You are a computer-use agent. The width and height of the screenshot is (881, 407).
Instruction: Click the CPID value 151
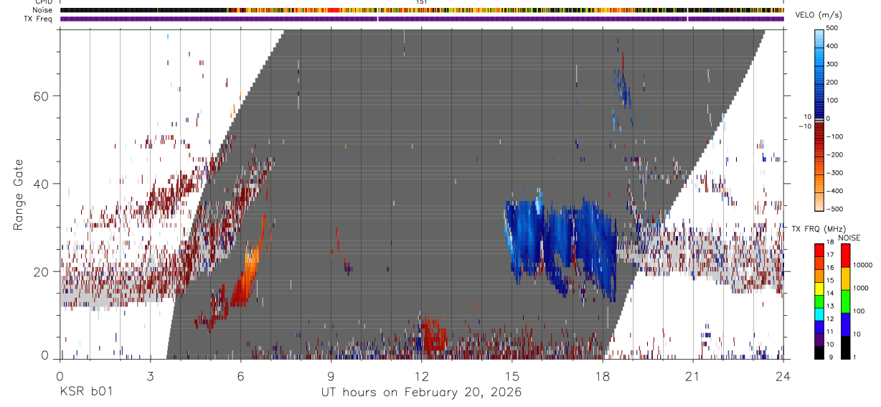click(x=421, y=2)
